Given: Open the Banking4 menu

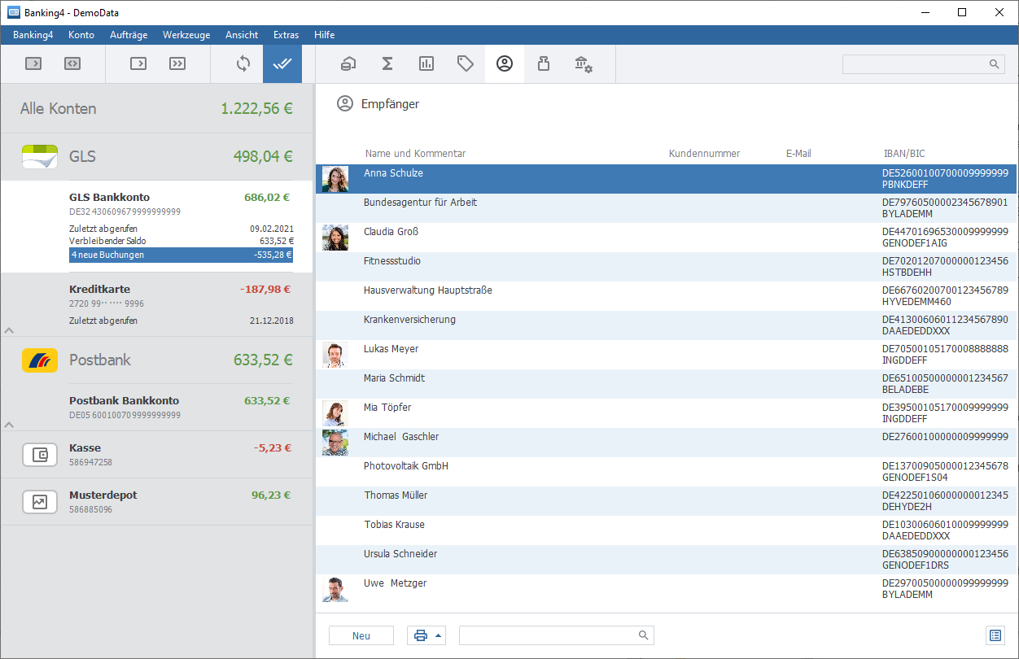Looking at the screenshot, I should point(33,35).
